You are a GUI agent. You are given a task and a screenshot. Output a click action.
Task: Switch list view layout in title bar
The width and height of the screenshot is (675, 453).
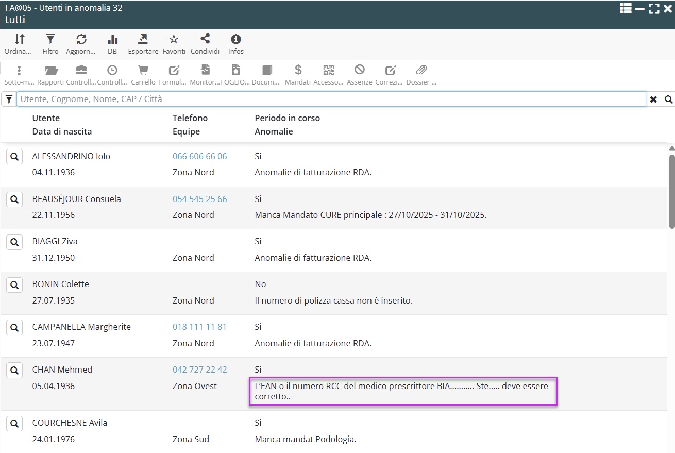click(x=626, y=8)
